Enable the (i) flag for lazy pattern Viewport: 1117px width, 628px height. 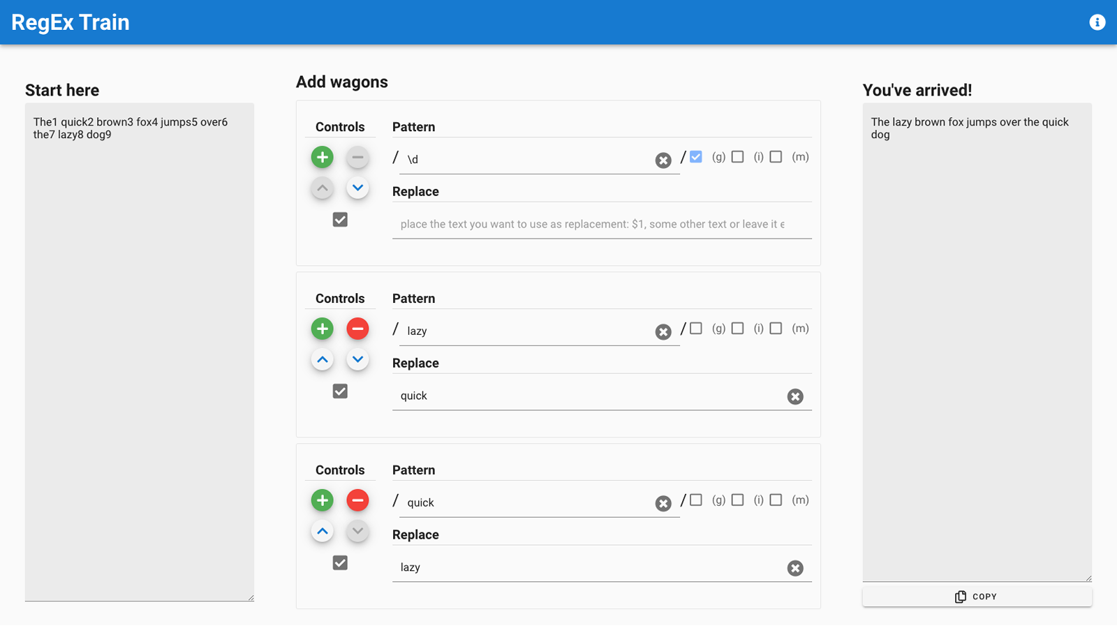737,329
